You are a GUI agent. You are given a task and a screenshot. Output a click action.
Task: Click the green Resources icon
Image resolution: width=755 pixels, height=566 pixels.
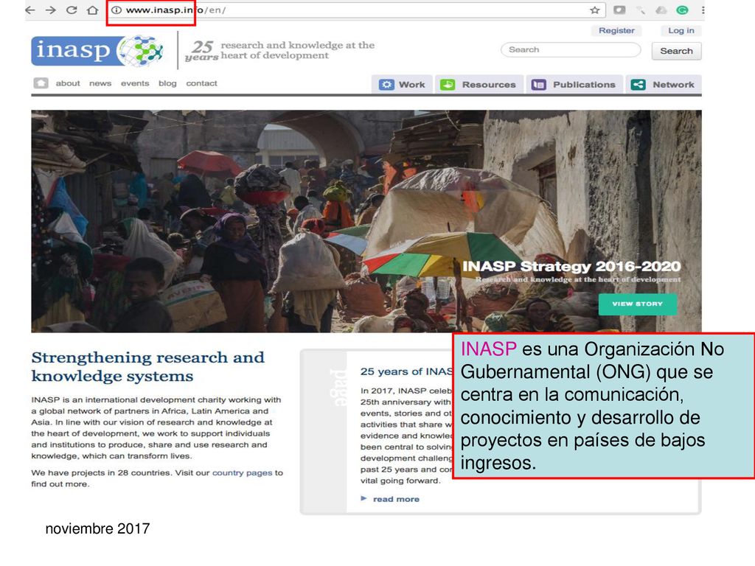[x=448, y=85]
